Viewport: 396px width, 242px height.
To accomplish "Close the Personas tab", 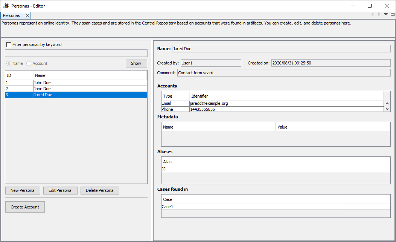I will click(27, 15).
